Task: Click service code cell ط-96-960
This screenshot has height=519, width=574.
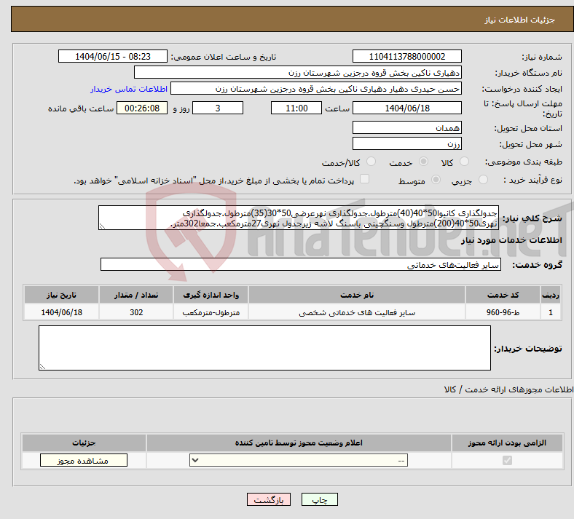Action: coord(503,312)
